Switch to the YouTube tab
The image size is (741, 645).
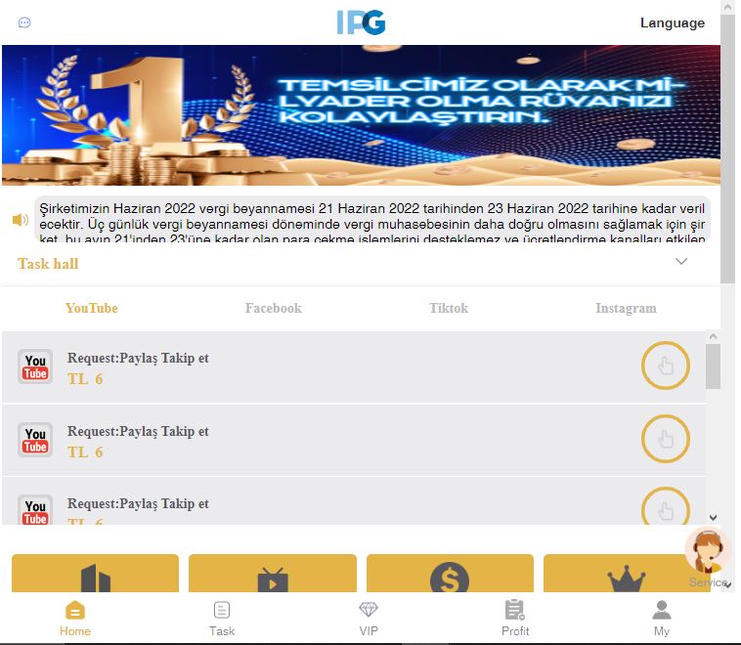pos(92,308)
